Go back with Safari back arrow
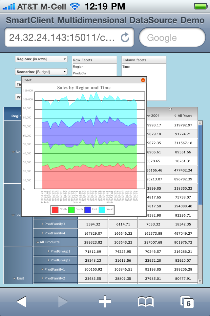Viewport: 210px width, 316px height. click(22, 302)
